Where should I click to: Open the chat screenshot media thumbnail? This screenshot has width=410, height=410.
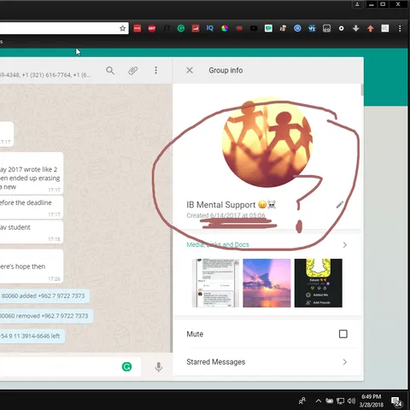coord(215,283)
